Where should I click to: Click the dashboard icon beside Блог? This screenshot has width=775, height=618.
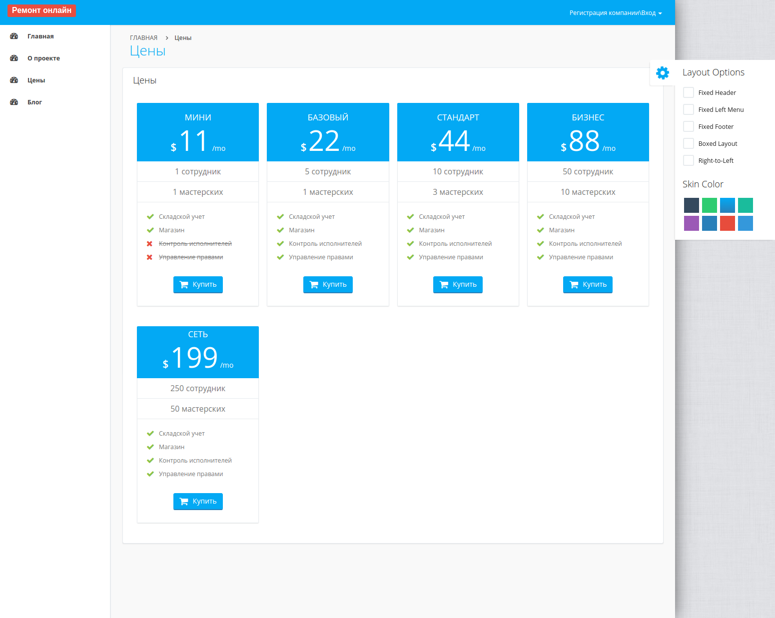(14, 102)
